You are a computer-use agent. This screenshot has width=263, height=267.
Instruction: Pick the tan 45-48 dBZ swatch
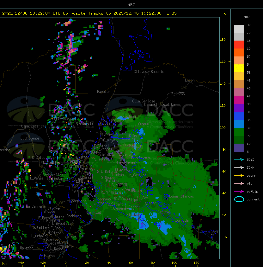[239, 84]
